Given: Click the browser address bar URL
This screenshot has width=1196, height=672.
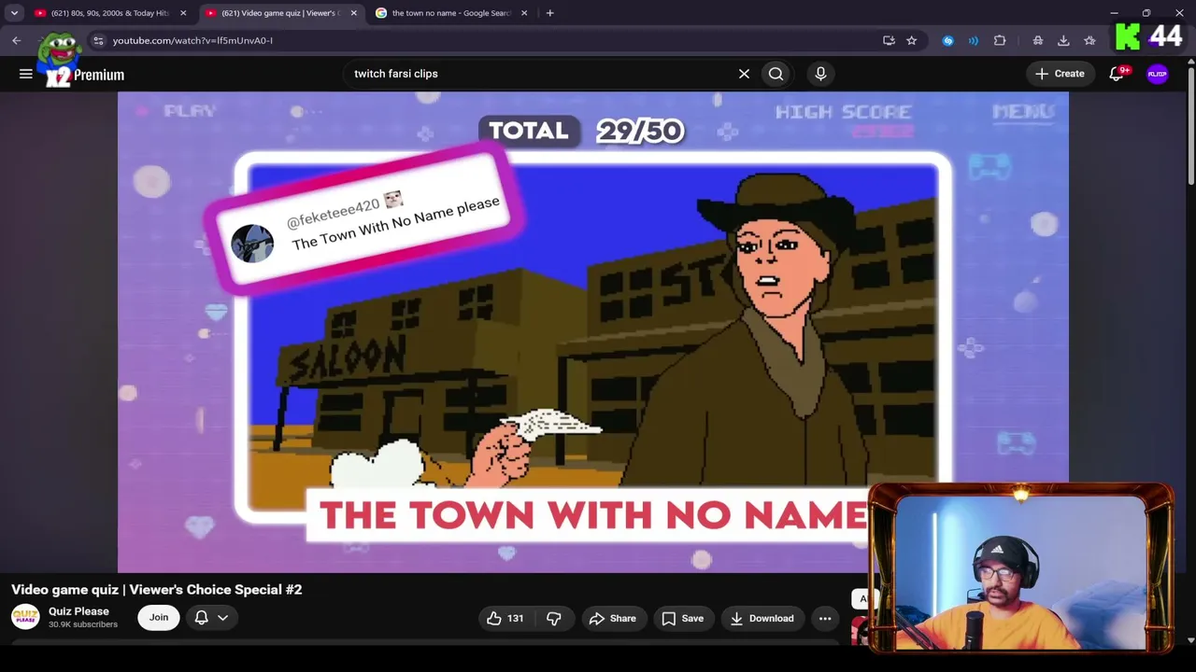Looking at the screenshot, I should (192, 41).
